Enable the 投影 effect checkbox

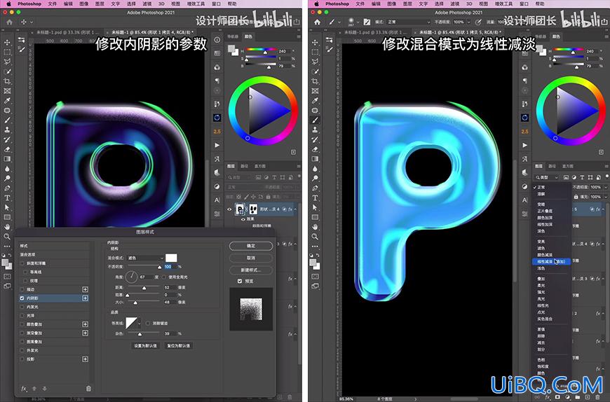(22, 359)
